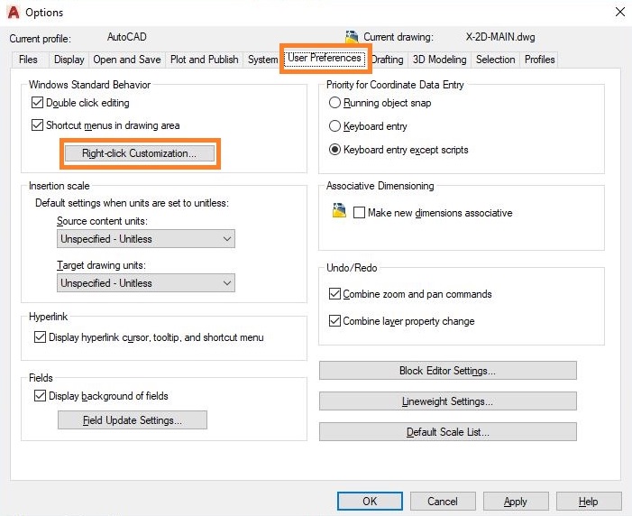Image resolution: width=632 pixels, height=516 pixels.
Task: Open Block Editor Settings
Action: [x=447, y=371]
